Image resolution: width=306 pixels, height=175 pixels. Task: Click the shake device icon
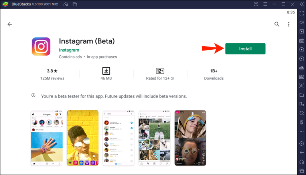(302, 113)
